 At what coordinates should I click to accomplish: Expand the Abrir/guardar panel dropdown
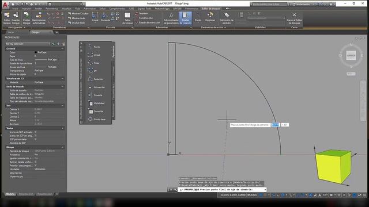pos(25,28)
